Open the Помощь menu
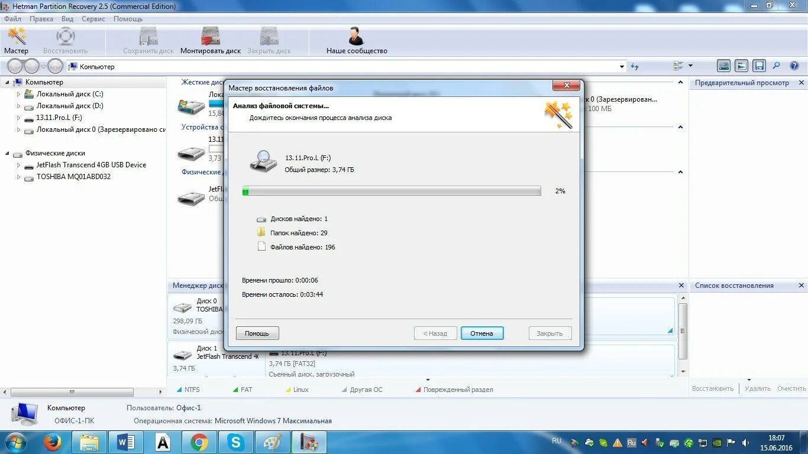The width and height of the screenshot is (808, 454). tap(128, 19)
